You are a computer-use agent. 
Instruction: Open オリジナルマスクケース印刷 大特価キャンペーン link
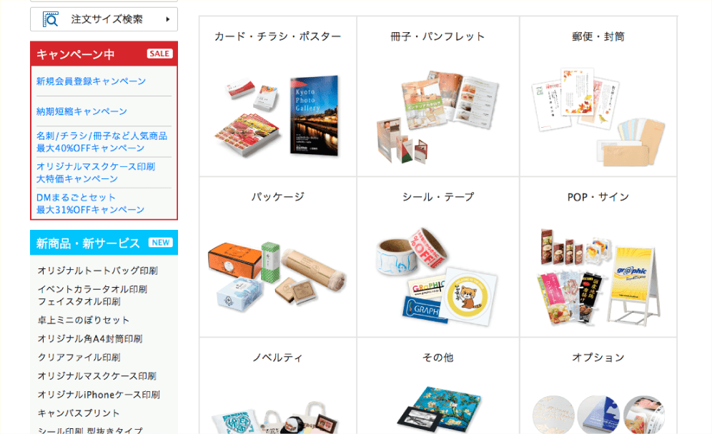click(x=96, y=173)
